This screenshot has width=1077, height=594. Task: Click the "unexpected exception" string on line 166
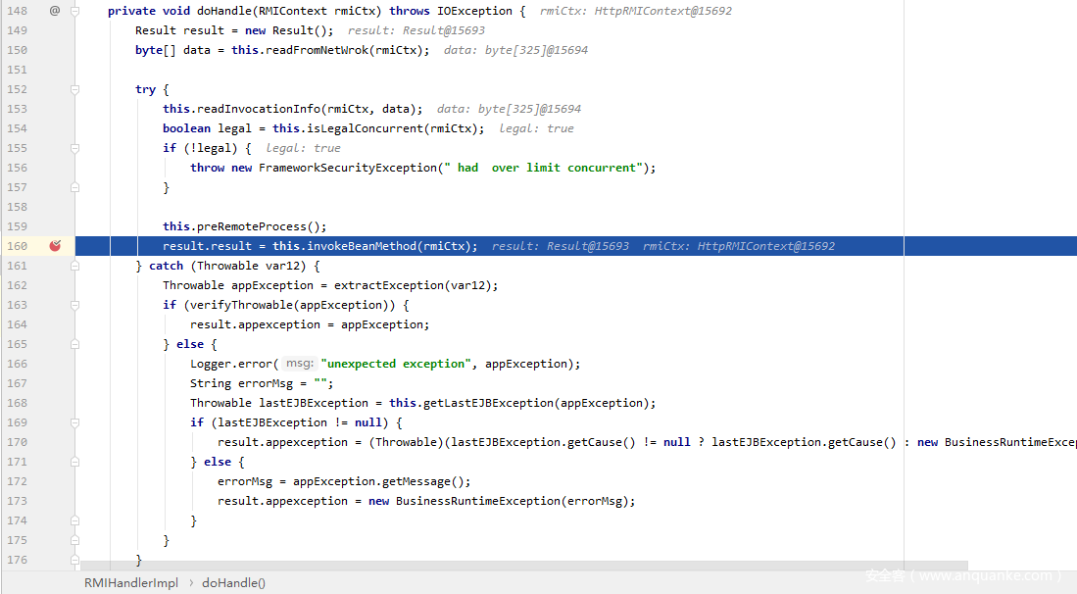393,364
